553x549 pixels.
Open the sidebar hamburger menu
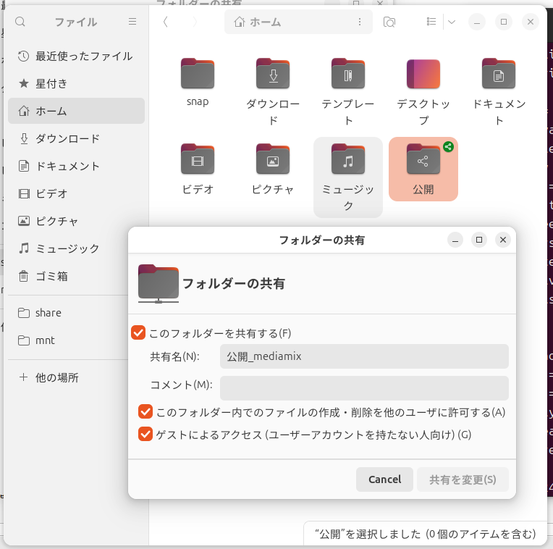tap(132, 22)
